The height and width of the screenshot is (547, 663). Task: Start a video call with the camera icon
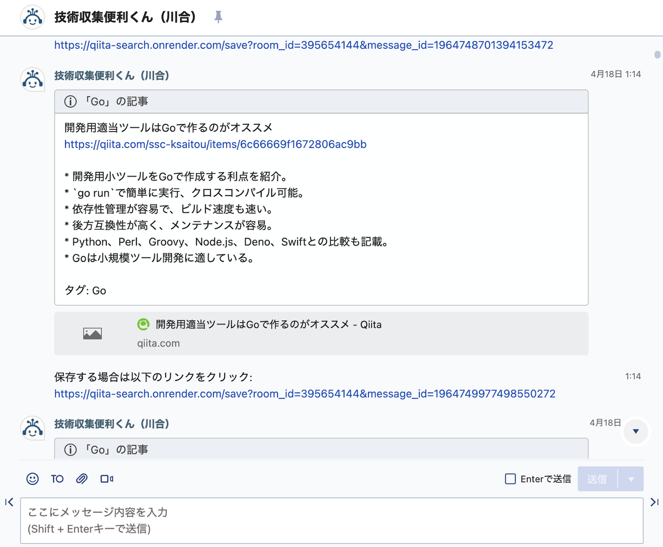pyautogui.click(x=107, y=479)
